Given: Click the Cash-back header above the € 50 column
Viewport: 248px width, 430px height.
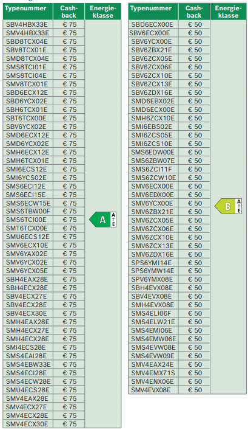Looking at the screenshot, I should click(194, 12).
